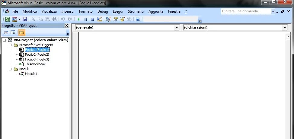294x139 pixels.
Task: Open the Formato menu
Action: tap(86, 11)
